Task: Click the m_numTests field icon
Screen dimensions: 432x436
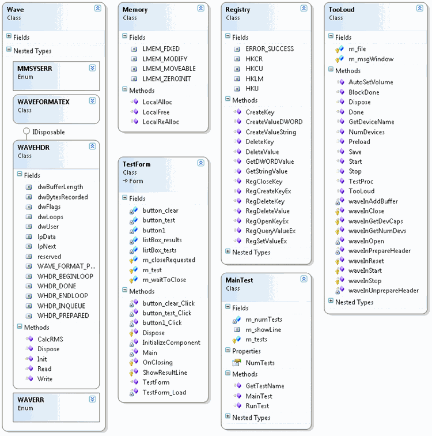Action: [x=237, y=320]
